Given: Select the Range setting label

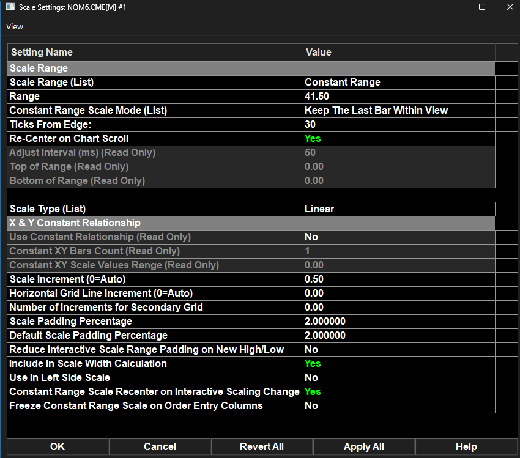Looking at the screenshot, I should (24, 97).
